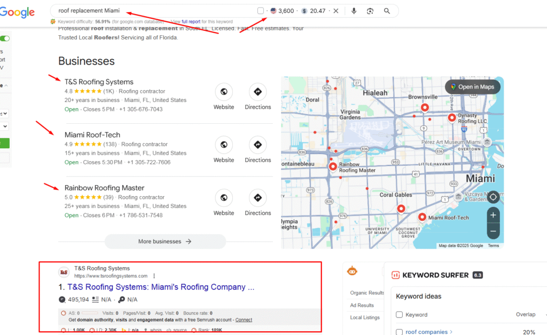The image size is (547, 335).
Task: Tick the roof companies checkbox
Action: click(x=400, y=332)
